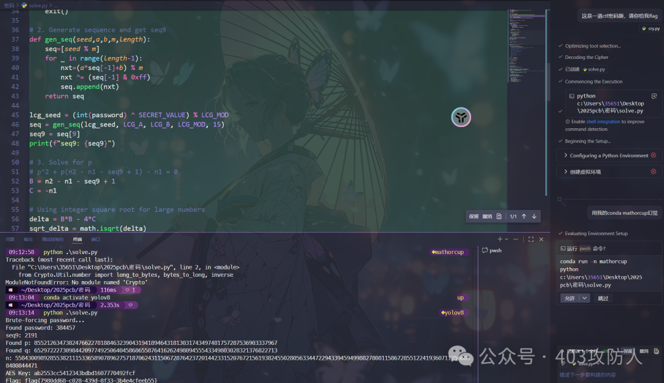
Task: Click the ModuleNotFoundError terminal line
Action: pos(76,282)
